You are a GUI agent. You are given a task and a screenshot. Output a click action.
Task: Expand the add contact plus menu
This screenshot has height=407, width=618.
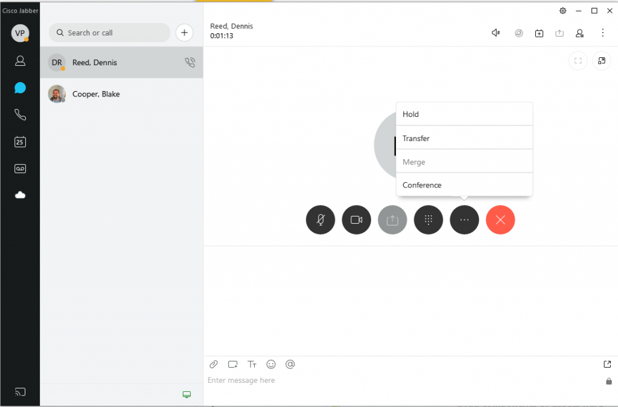coord(184,33)
